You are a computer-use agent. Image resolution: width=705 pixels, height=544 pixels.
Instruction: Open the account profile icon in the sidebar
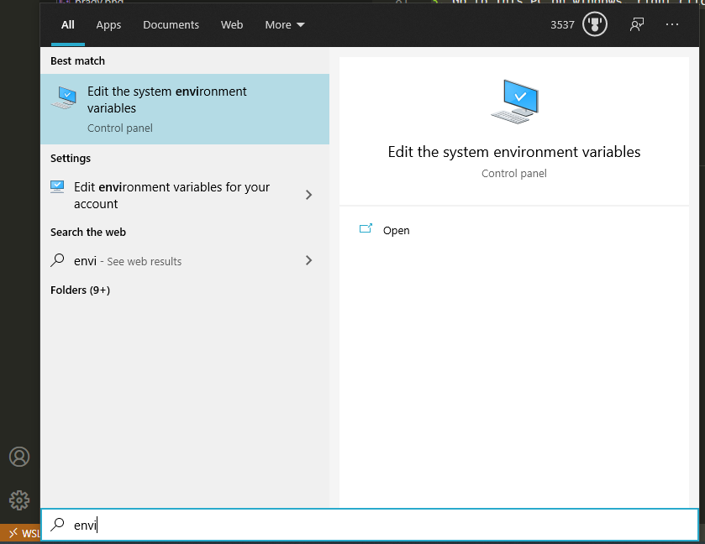coord(18,457)
